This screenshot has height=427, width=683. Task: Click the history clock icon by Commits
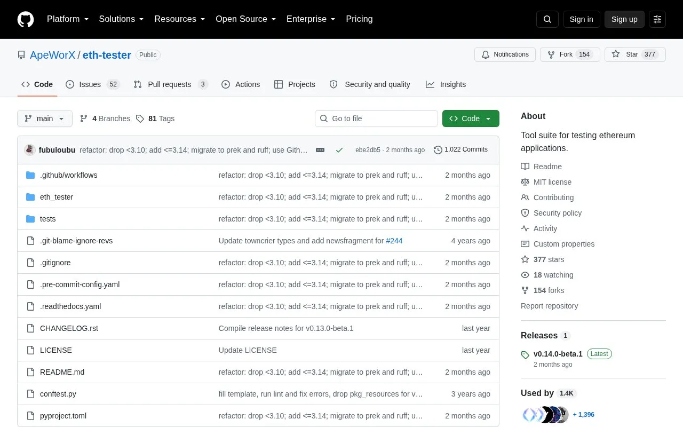click(438, 150)
